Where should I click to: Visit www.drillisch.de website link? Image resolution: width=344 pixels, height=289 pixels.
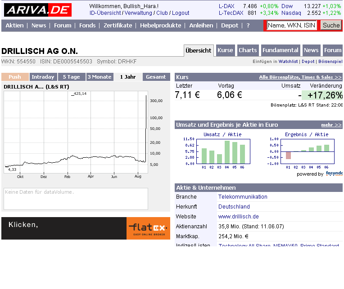(238, 217)
